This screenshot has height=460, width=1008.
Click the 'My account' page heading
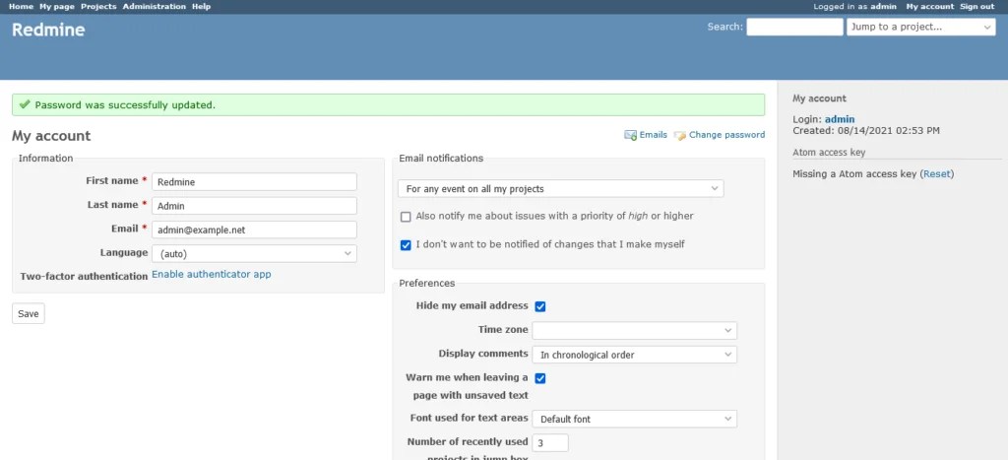click(51, 136)
